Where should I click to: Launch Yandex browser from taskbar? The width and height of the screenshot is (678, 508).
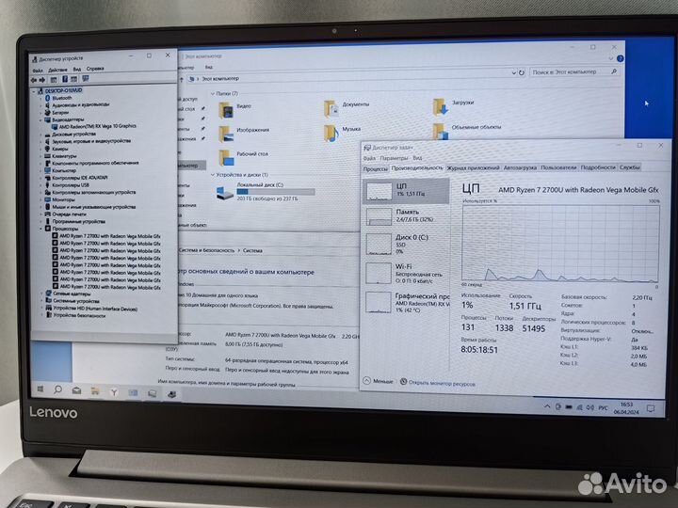[114, 392]
